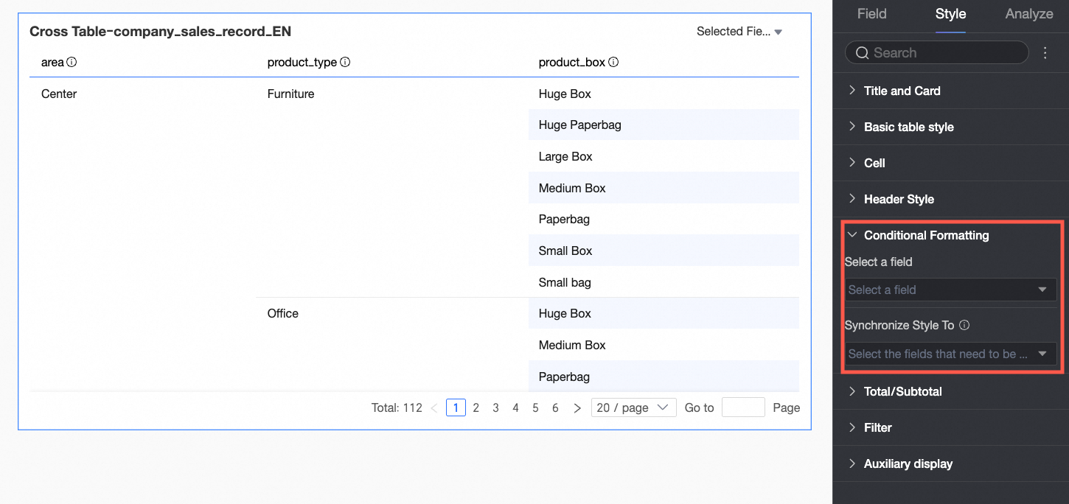Viewport: 1069px width, 504px height.
Task: Expand the Total/Subtotal section
Action: 902,391
